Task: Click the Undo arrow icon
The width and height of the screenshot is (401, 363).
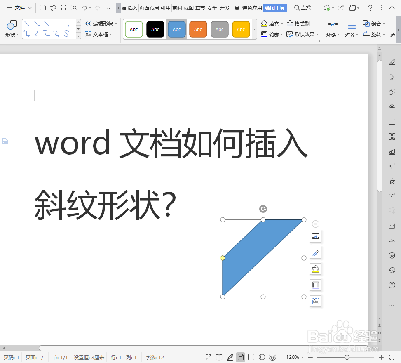Action: [84, 8]
